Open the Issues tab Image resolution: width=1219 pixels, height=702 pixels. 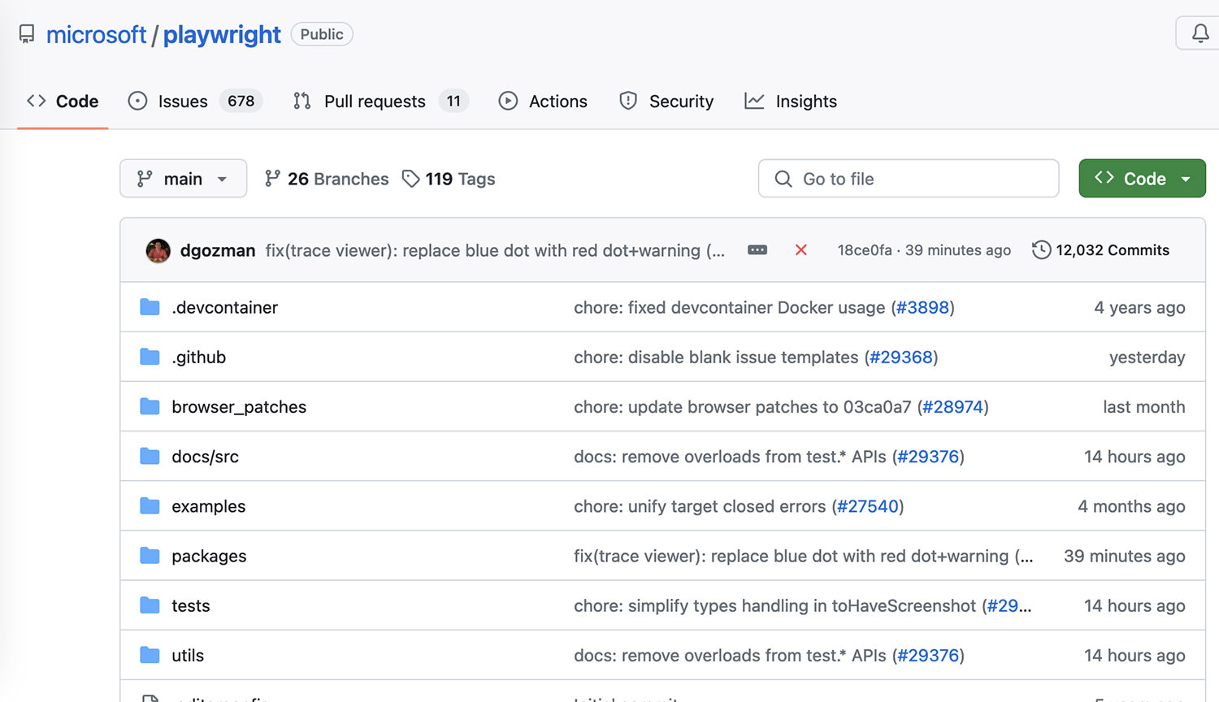[x=195, y=102]
